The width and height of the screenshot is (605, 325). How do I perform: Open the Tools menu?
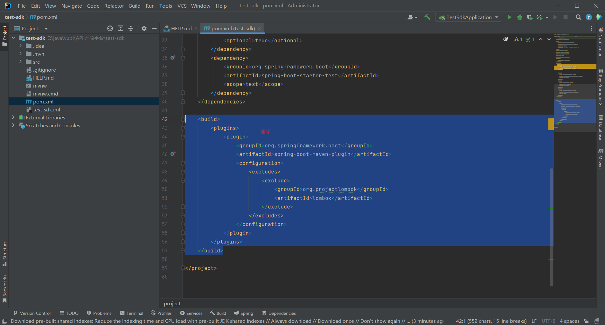165,6
